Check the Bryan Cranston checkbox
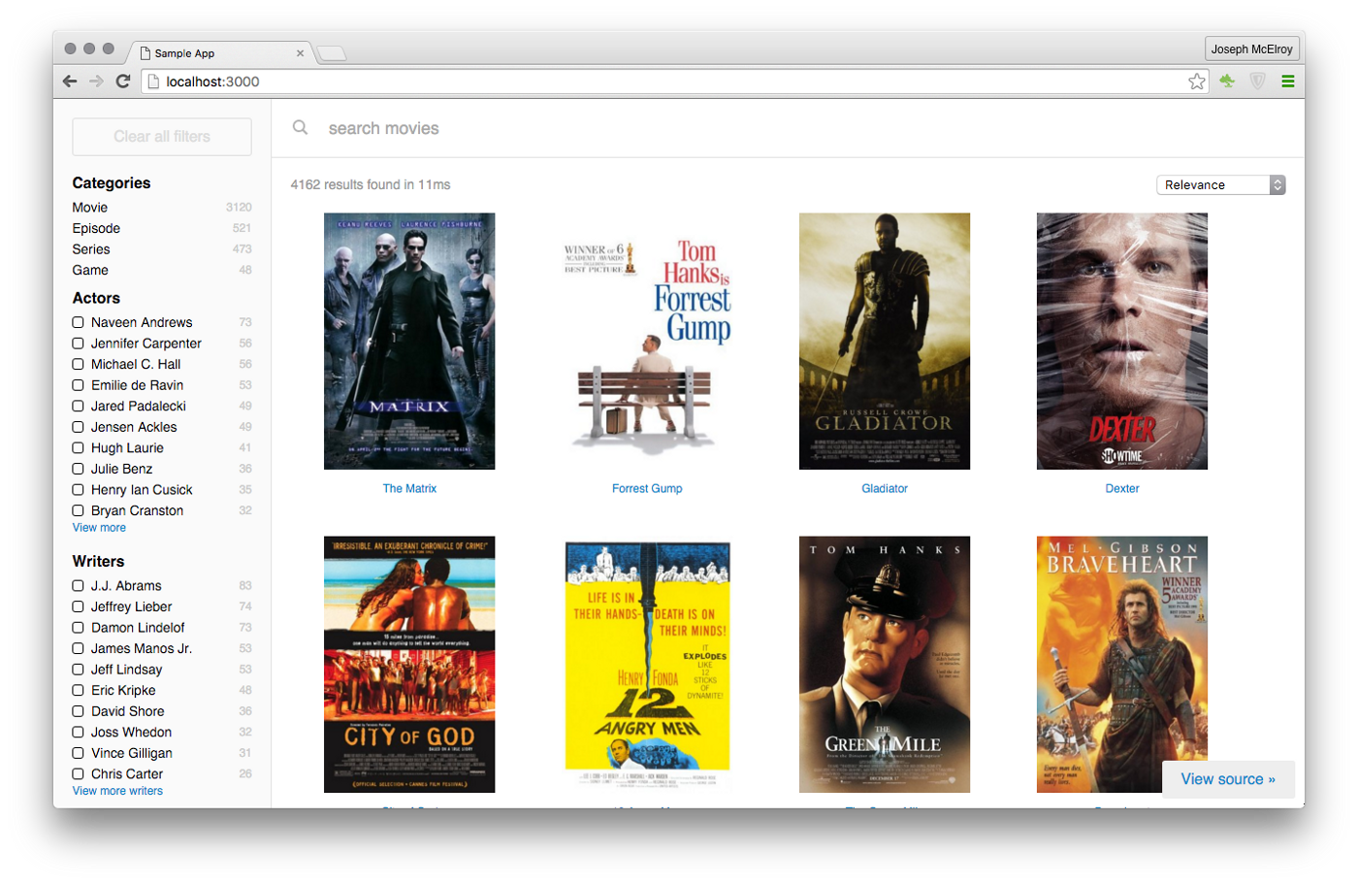 [79, 510]
